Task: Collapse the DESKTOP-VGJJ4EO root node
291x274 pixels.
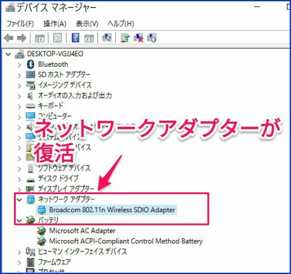Action: click(8, 54)
